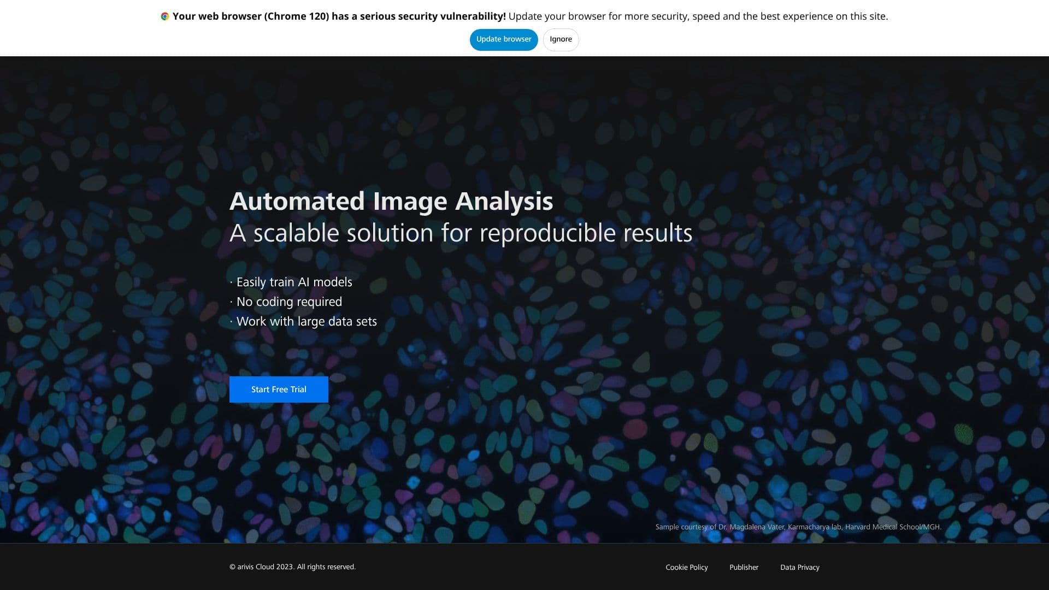This screenshot has height=590, width=1049.
Task: Click the arivis Cloud copyright notice
Action: 292,567
